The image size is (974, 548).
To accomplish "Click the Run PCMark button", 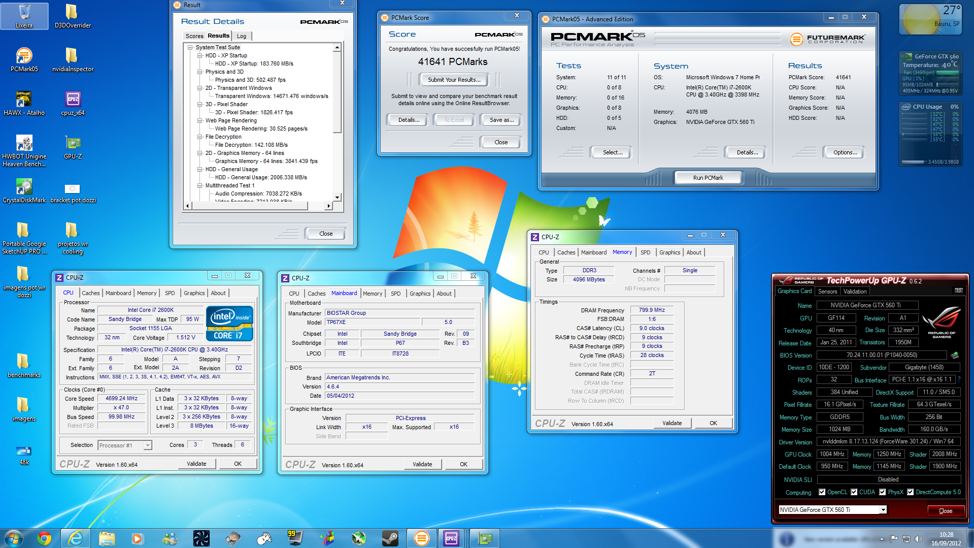I will pos(708,177).
